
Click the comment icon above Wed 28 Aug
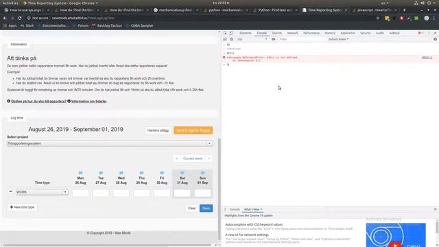pos(121,173)
